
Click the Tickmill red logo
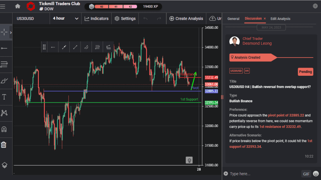(x=31, y=6)
